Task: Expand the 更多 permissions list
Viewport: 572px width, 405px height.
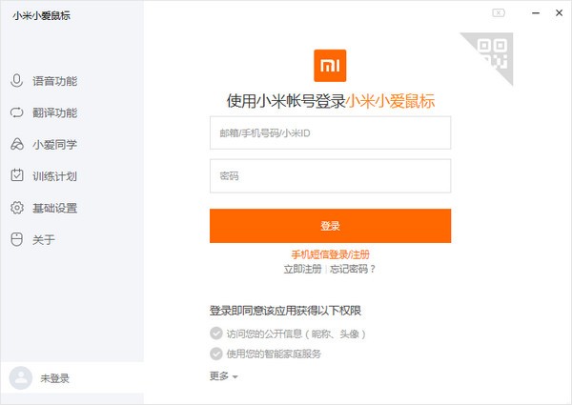Action: point(224,376)
